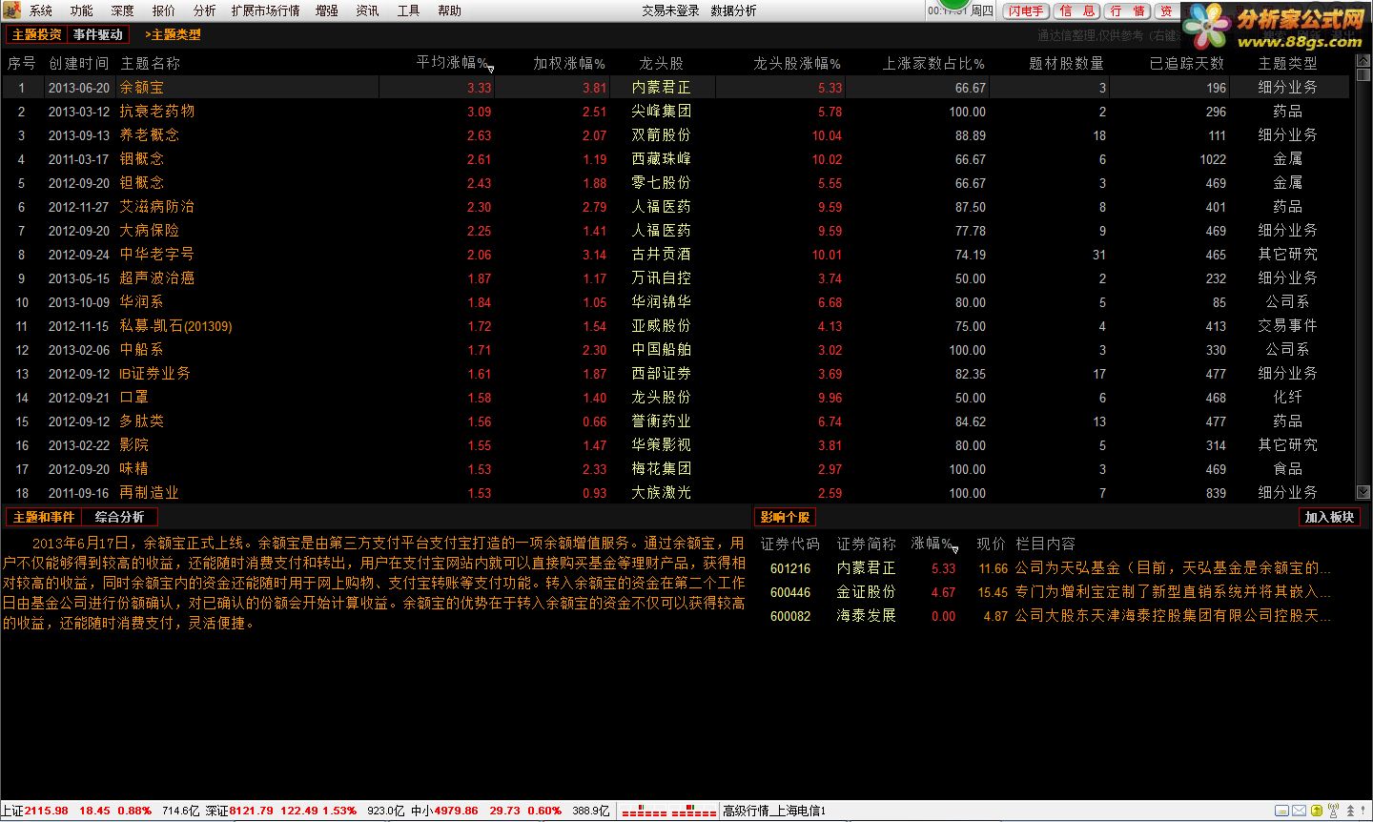Click the 加权涨幅% column header
Viewport: 1373px width, 822px height.
569,63
